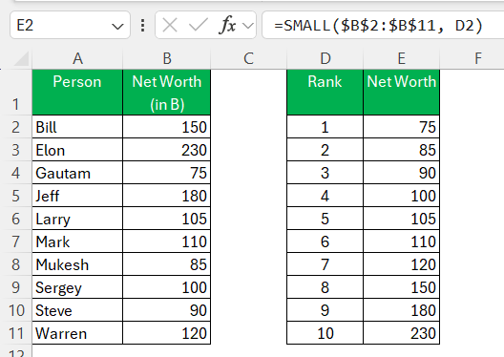
Task: Click the Select All corner triangle
Action: tap(21, 58)
